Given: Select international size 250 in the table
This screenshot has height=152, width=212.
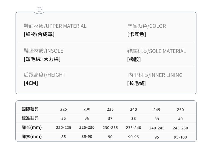Looking at the screenshot, I should click(180, 110).
